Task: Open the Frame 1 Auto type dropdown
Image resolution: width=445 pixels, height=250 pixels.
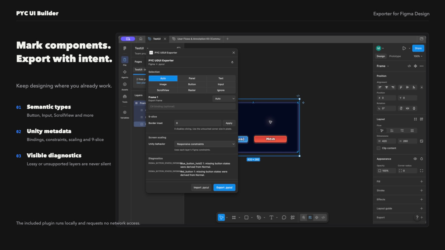Action: coord(224,99)
